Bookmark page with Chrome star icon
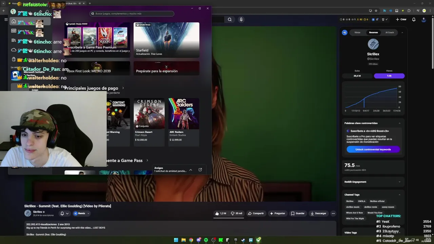 376,11
